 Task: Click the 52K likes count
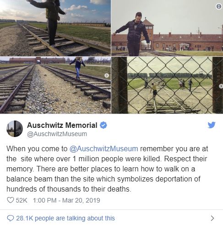click(22, 200)
